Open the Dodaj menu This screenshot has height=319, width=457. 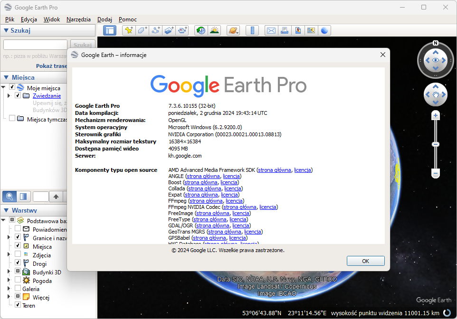click(105, 19)
